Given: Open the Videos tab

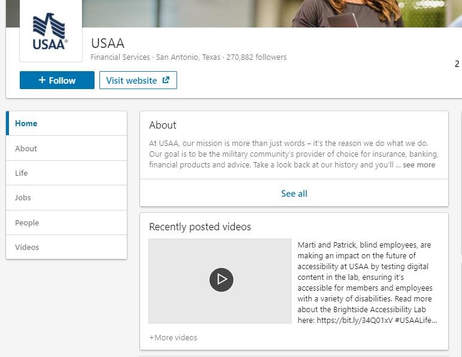Looking at the screenshot, I should (66, 247).
